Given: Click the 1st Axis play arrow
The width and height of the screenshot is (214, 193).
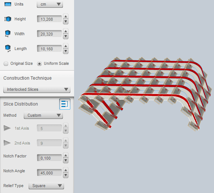Looking at the screenshot, I should point(7,128).
